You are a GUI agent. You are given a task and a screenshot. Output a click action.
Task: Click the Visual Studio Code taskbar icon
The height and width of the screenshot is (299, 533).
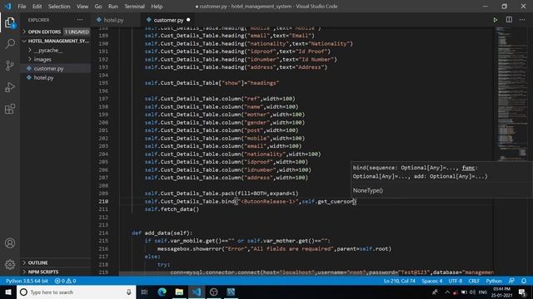coord(197,292)
